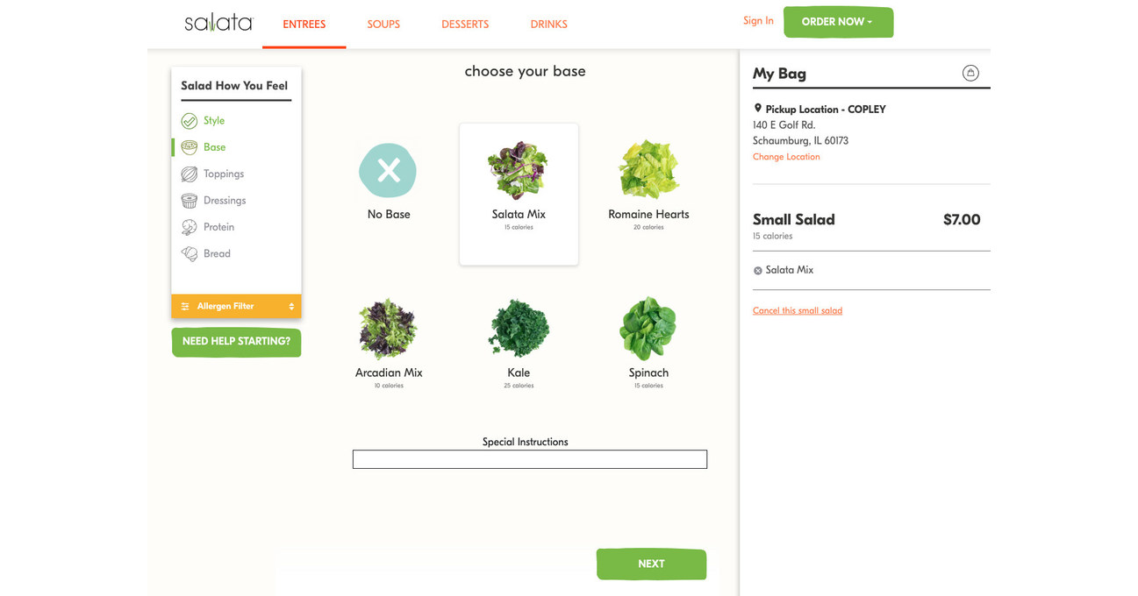
Task: Click the Style step icon in sidebar
Action: pos(189,121)
